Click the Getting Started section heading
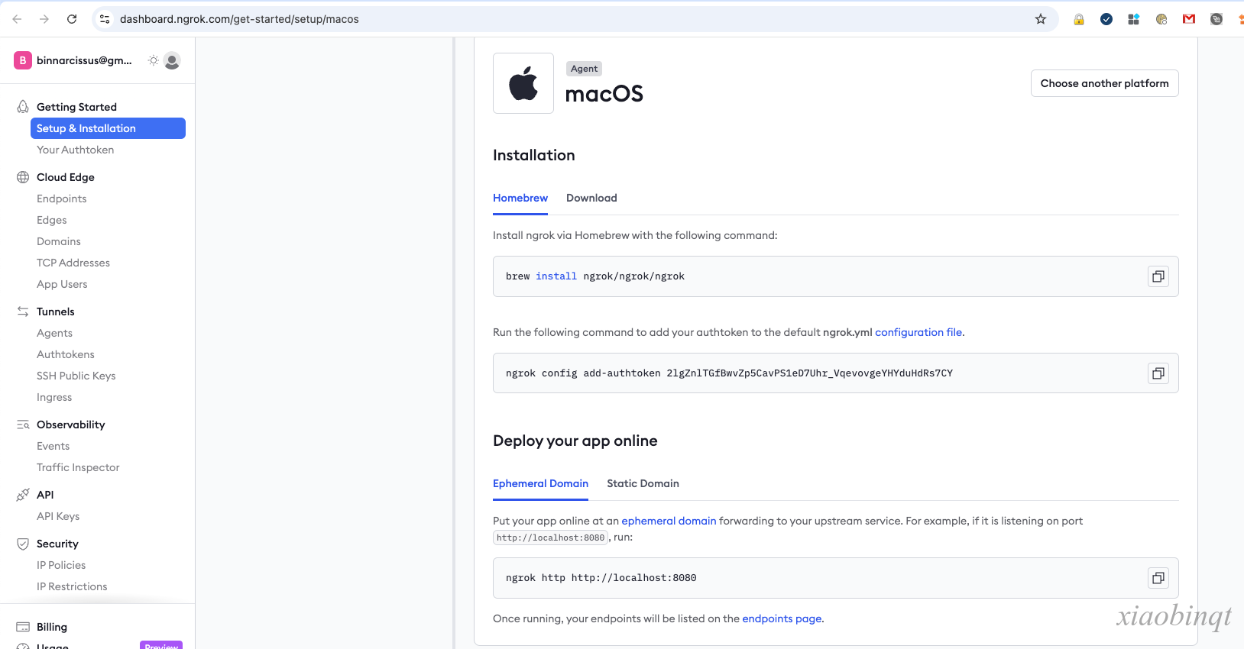This screenshot has width=1244, height=649. coord(76,107)
